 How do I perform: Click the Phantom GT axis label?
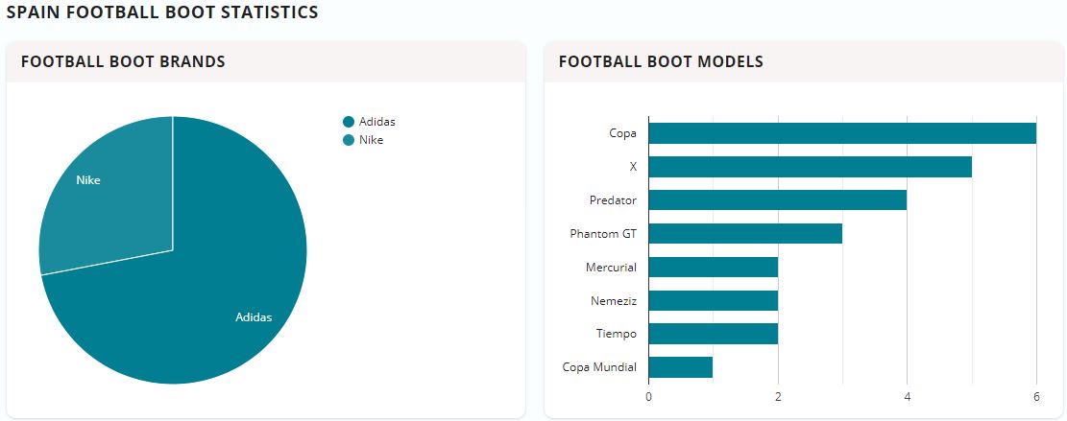click(x=602, y=234)
